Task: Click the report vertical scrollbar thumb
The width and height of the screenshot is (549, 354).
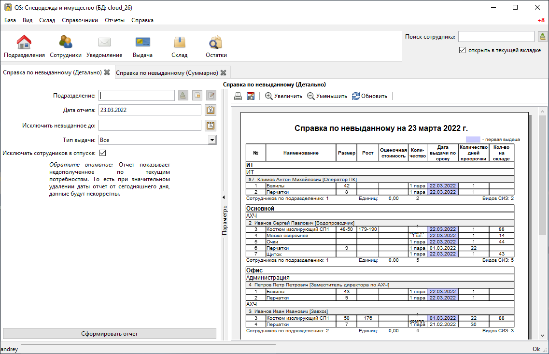Action: pyautogui.click(x=542, y=175)
